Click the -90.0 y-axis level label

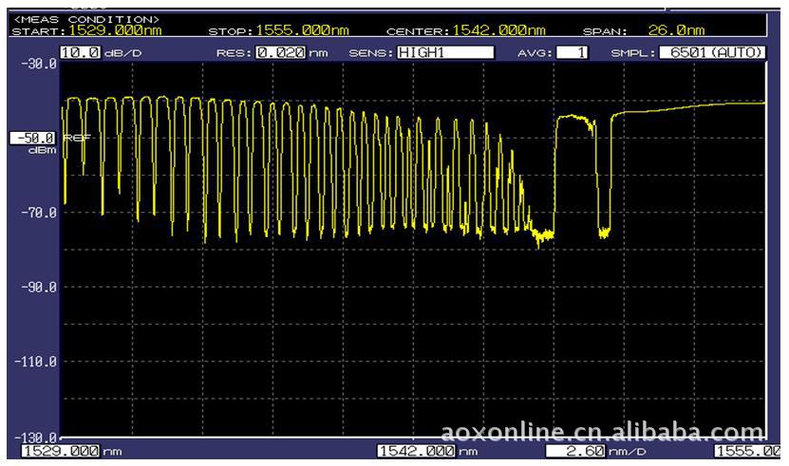pyautogui.click(x=39, y=287)
